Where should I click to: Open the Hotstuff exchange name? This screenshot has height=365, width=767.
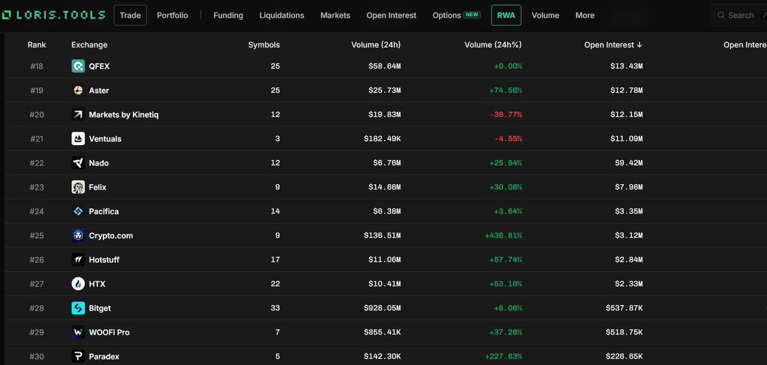click(x=104, y=260)
